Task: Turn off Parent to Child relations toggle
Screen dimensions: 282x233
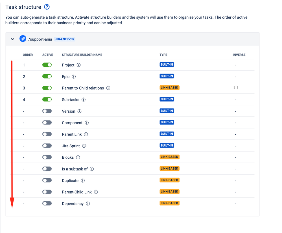Action: click(x=47, y=88)
